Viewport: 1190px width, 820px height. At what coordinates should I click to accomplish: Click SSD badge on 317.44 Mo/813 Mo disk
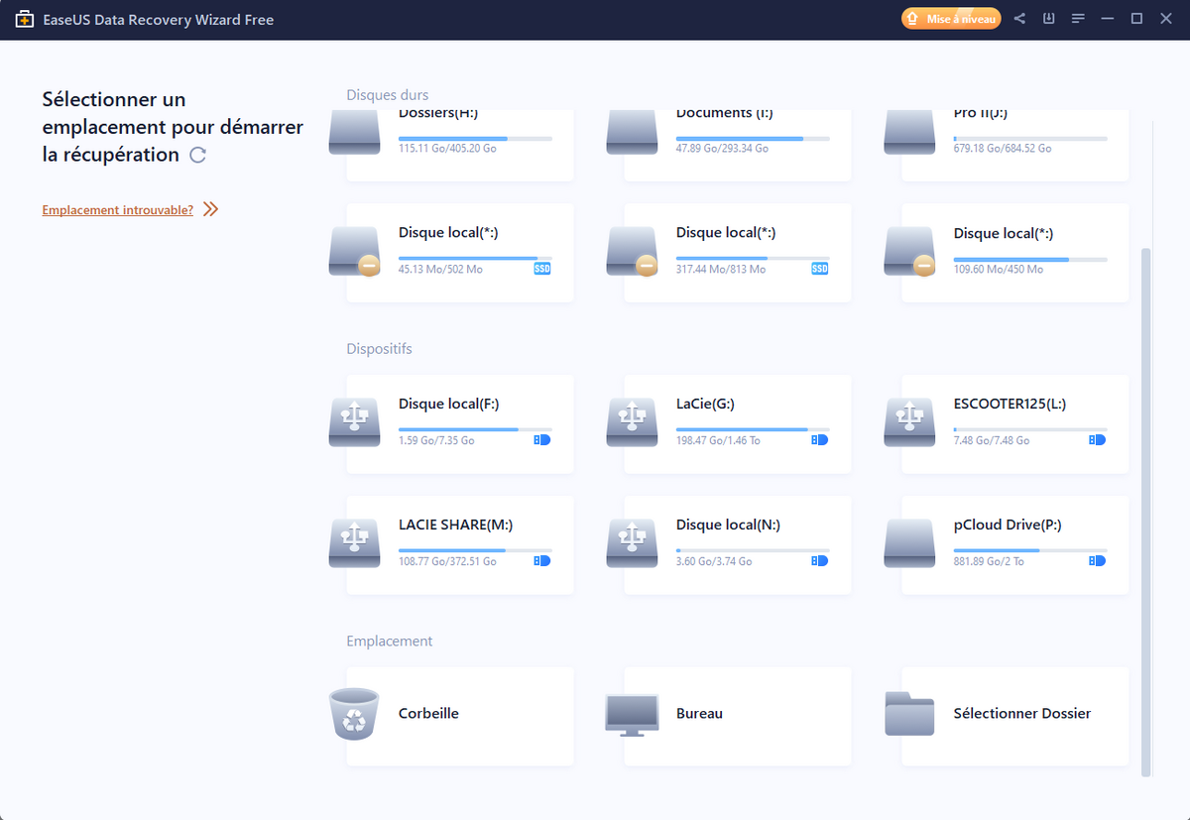point(820,269)
